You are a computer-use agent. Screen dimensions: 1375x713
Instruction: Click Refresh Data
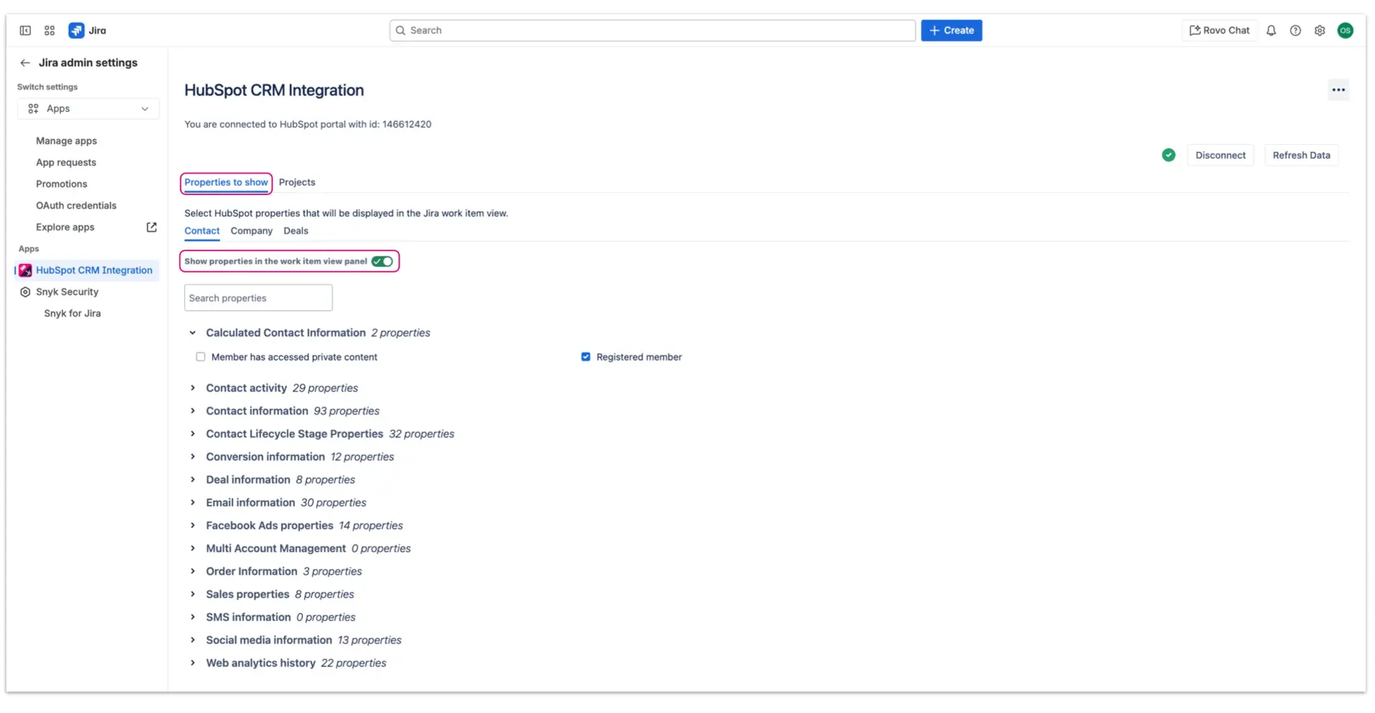(x=1301, y=155)
